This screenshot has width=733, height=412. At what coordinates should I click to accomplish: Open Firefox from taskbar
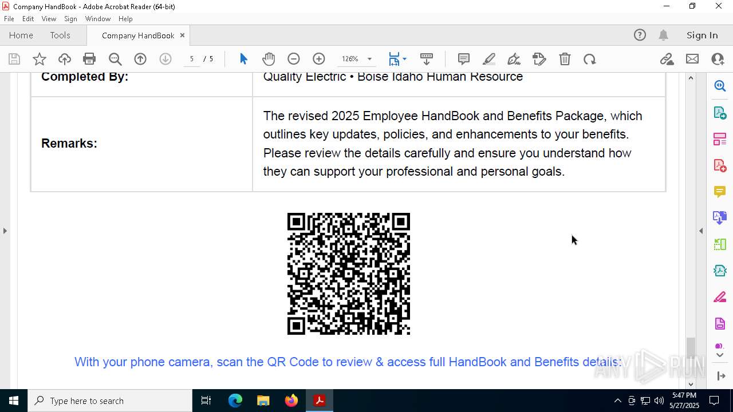point(291,401)
